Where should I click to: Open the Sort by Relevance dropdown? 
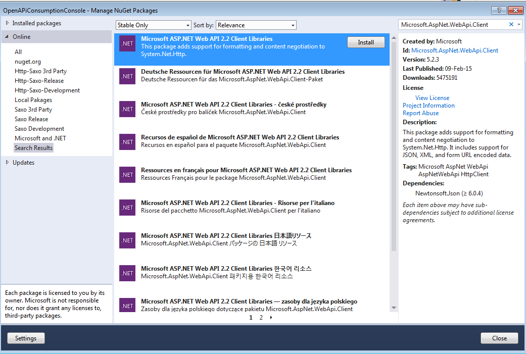pyautogui.click(x=256, y=25)
